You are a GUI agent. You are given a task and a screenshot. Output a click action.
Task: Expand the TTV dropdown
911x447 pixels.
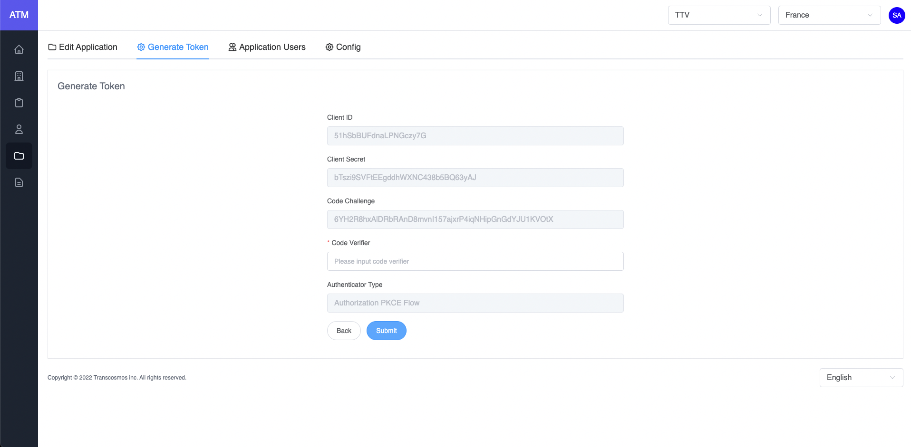(719, 15)
